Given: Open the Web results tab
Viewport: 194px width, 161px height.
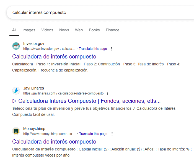Looking at the screenshot, I should tap(79, 30).
